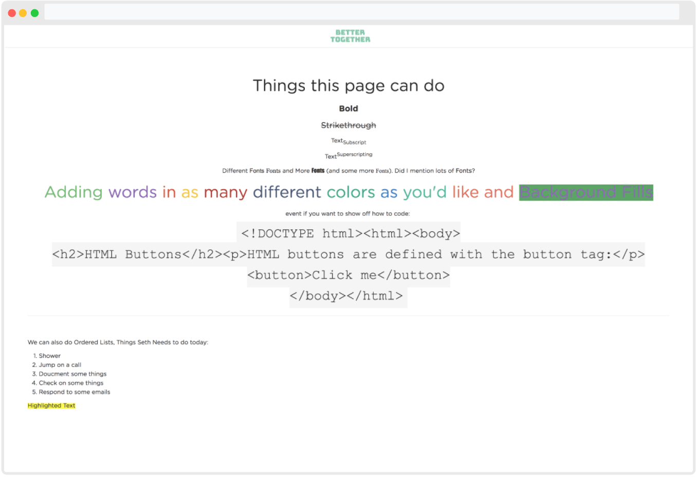Viewport: 697px width, 495px height.
Task: Click into the browser address bar
Action: [x=361, y=12]
